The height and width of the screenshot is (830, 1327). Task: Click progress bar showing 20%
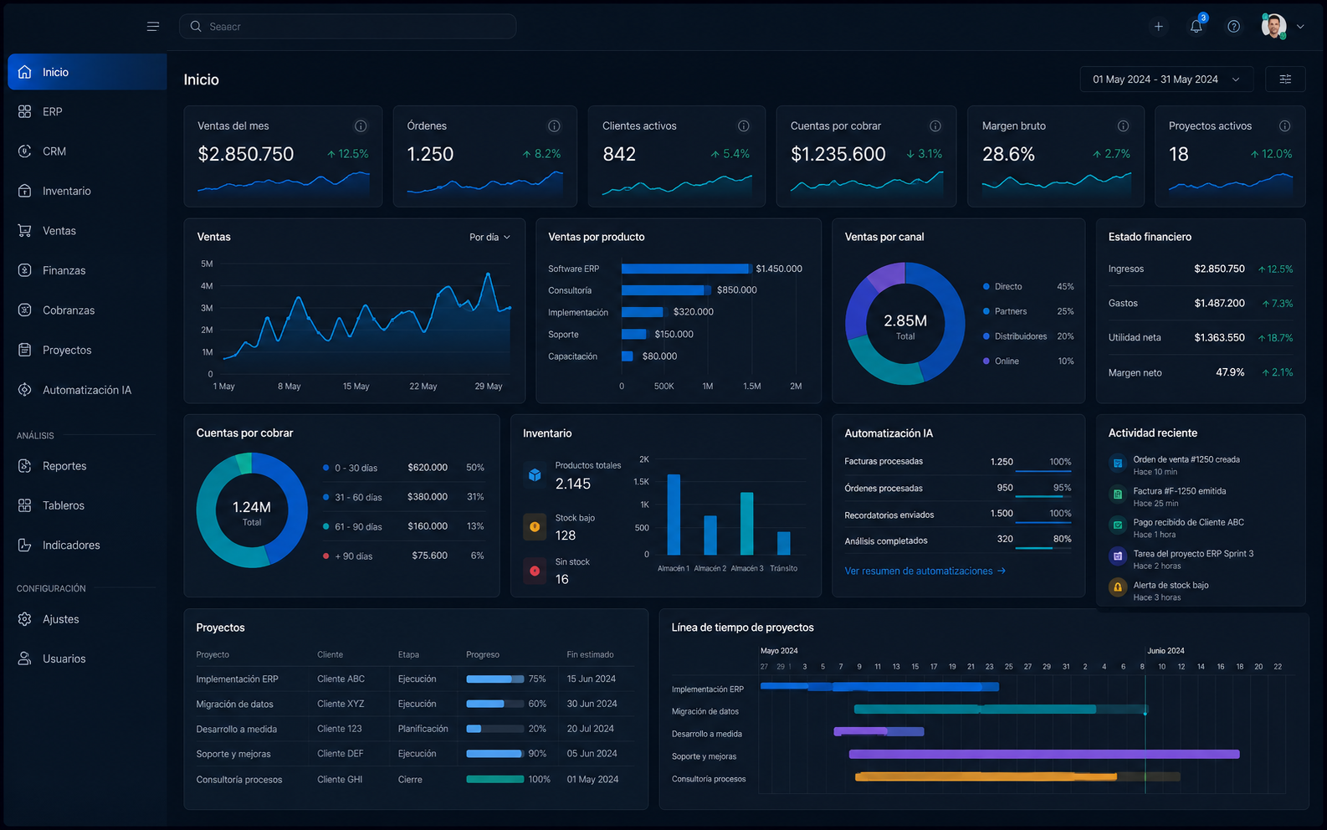[494, 729]
